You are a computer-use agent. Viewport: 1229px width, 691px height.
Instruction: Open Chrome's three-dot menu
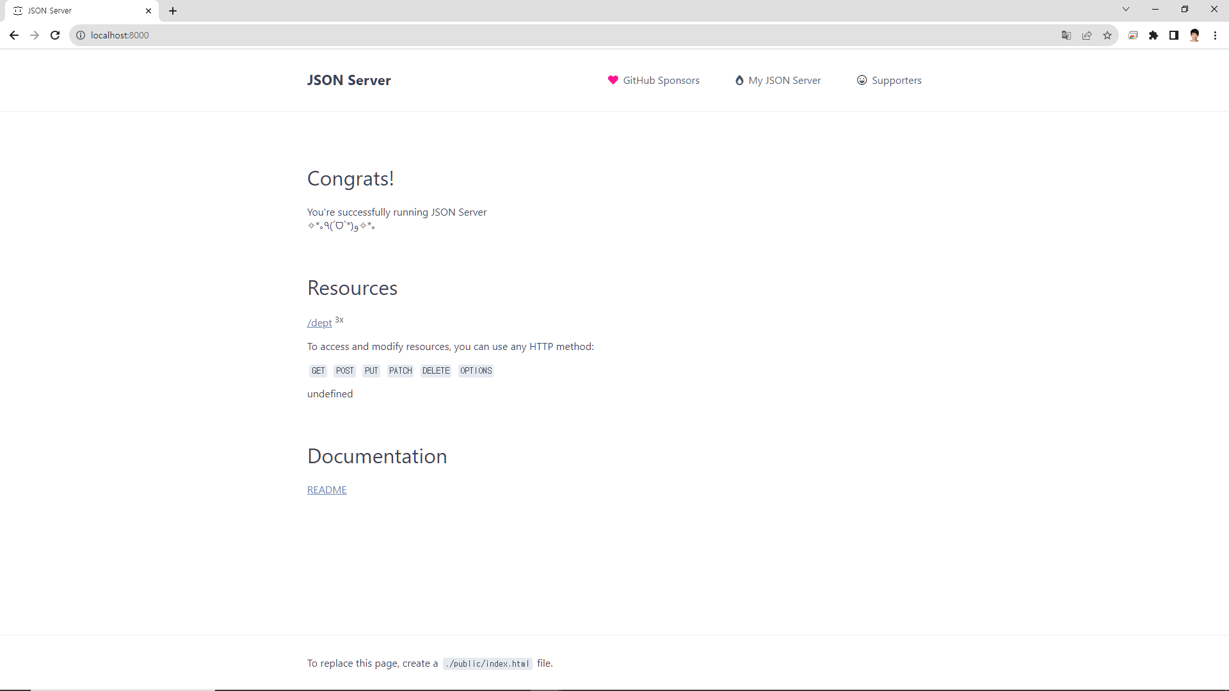coord(1215,35)
